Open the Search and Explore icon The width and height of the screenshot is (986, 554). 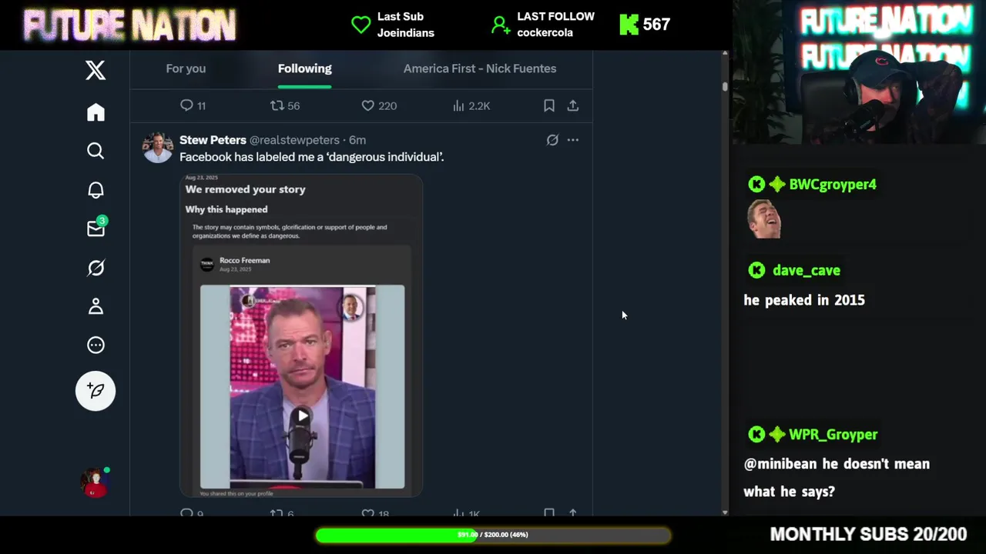point(96,151)
